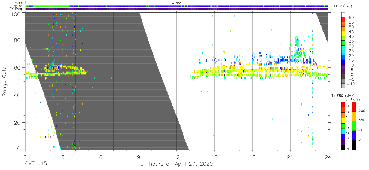Click the Range Gate axis title
This screenshot has height=170, width=369.
pyautogui.click(x=5, y=81)
